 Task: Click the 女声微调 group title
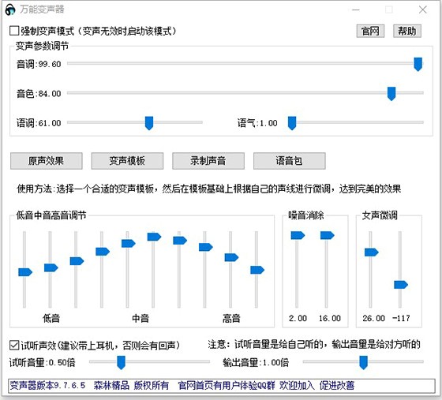click(380, 215)
